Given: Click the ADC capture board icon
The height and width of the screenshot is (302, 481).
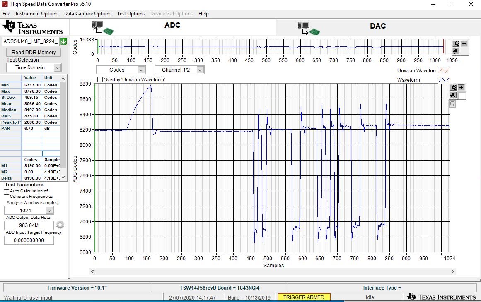Looking at the screenshot, I should point(102,28).
